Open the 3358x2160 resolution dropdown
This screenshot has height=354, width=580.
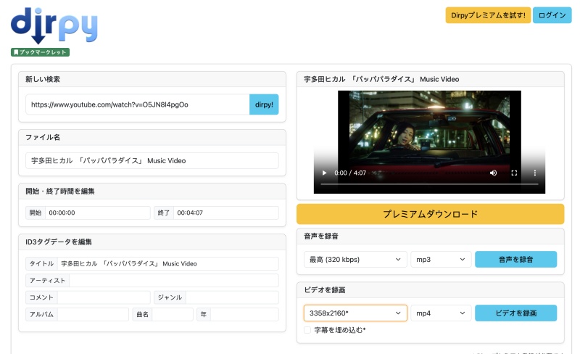pyautogui.click(x=355, y=313)
